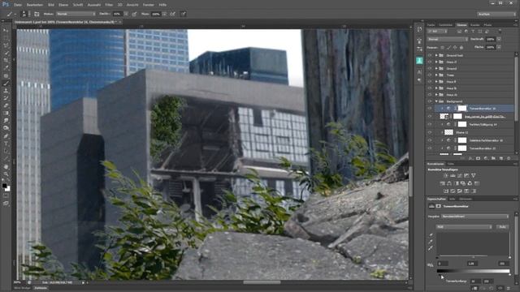Screen dimensions: 520x292
Task: Click the canvas horizontal scrollbar
Action: 262,282
